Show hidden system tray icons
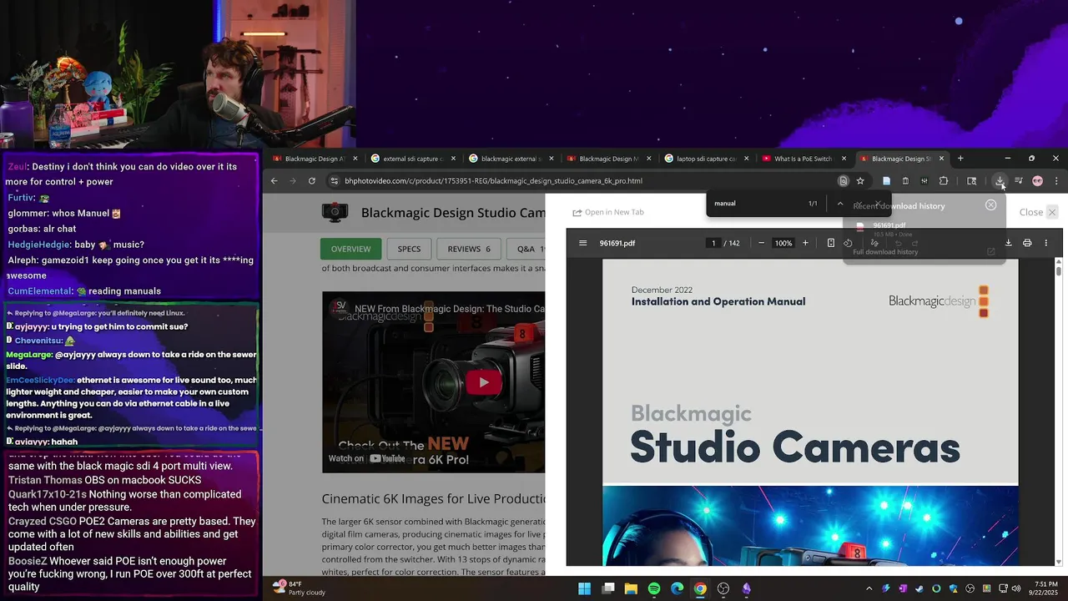The width and height of the screenshot is (1068, 601). point(869,588)
